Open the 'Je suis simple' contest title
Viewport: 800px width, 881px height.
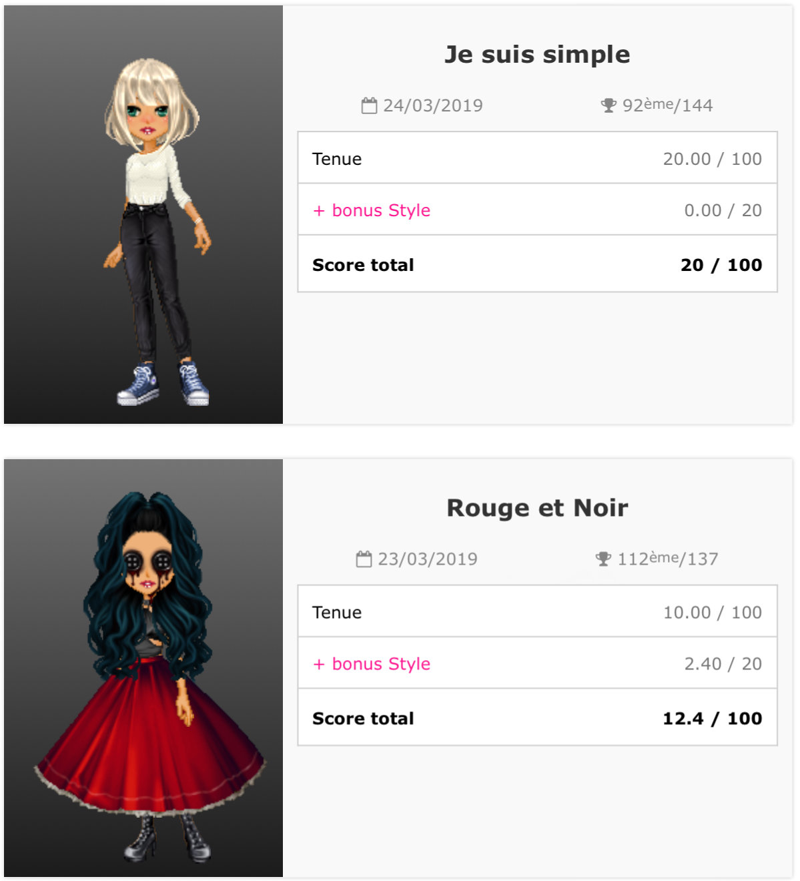click(537, 54)
